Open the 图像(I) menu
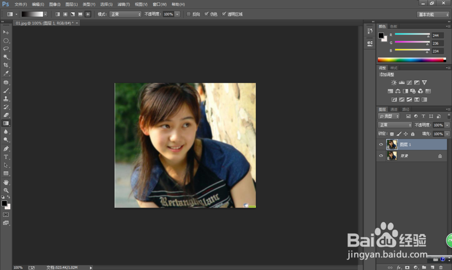Viewport: 452px width, 270px height. click(55, 5)
